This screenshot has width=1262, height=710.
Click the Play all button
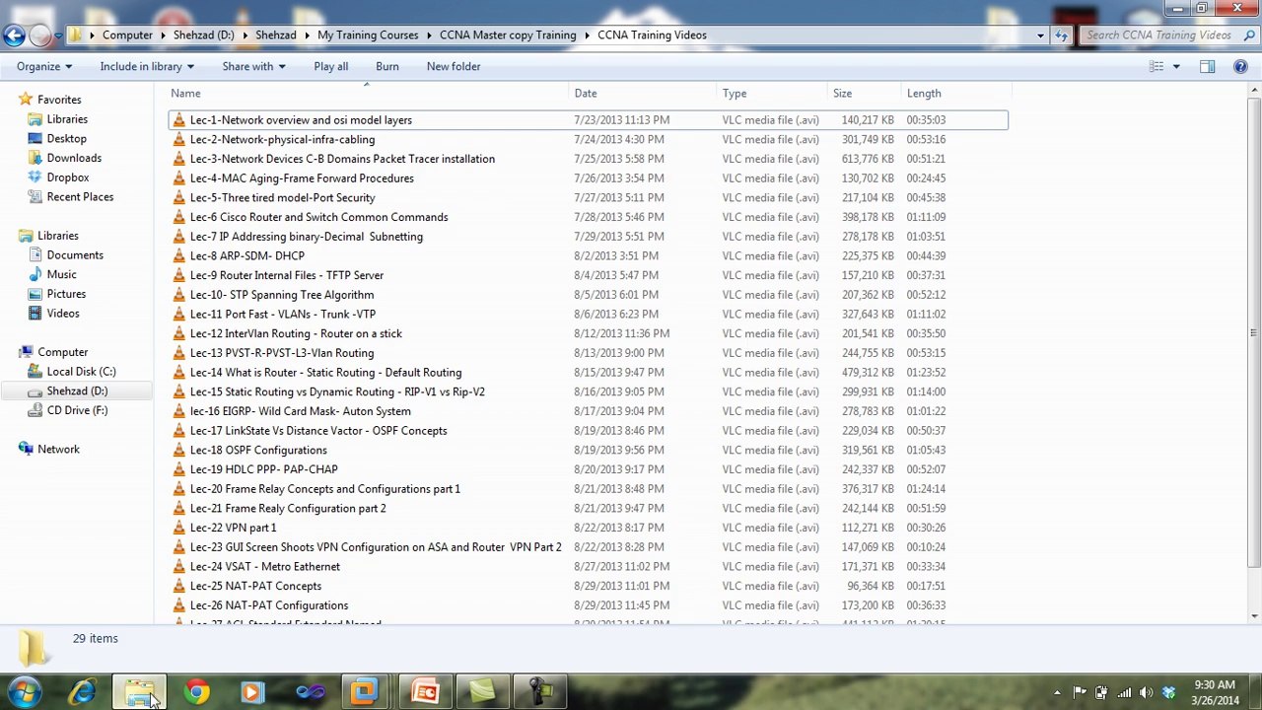[330, 66]
